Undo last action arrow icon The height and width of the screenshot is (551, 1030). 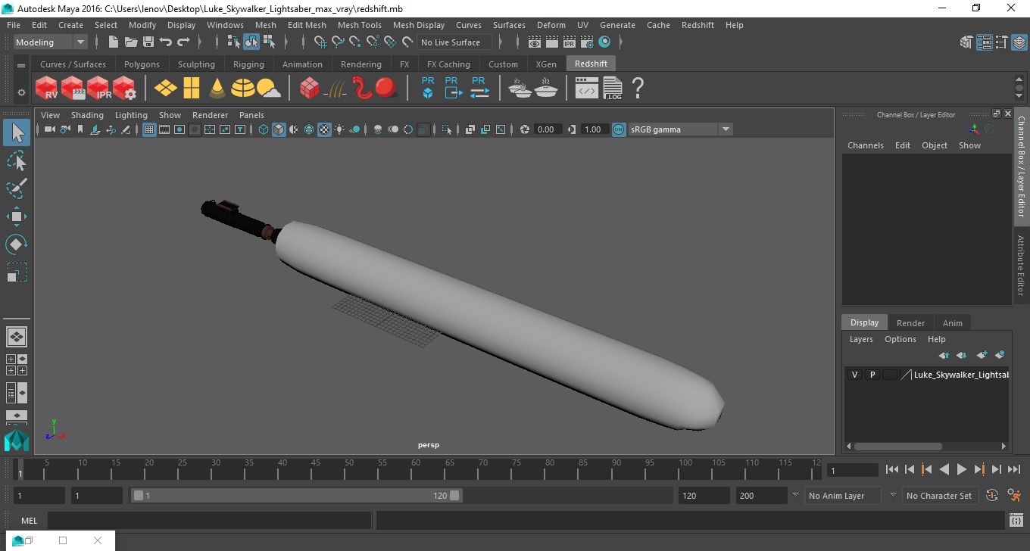pos(166,42)
